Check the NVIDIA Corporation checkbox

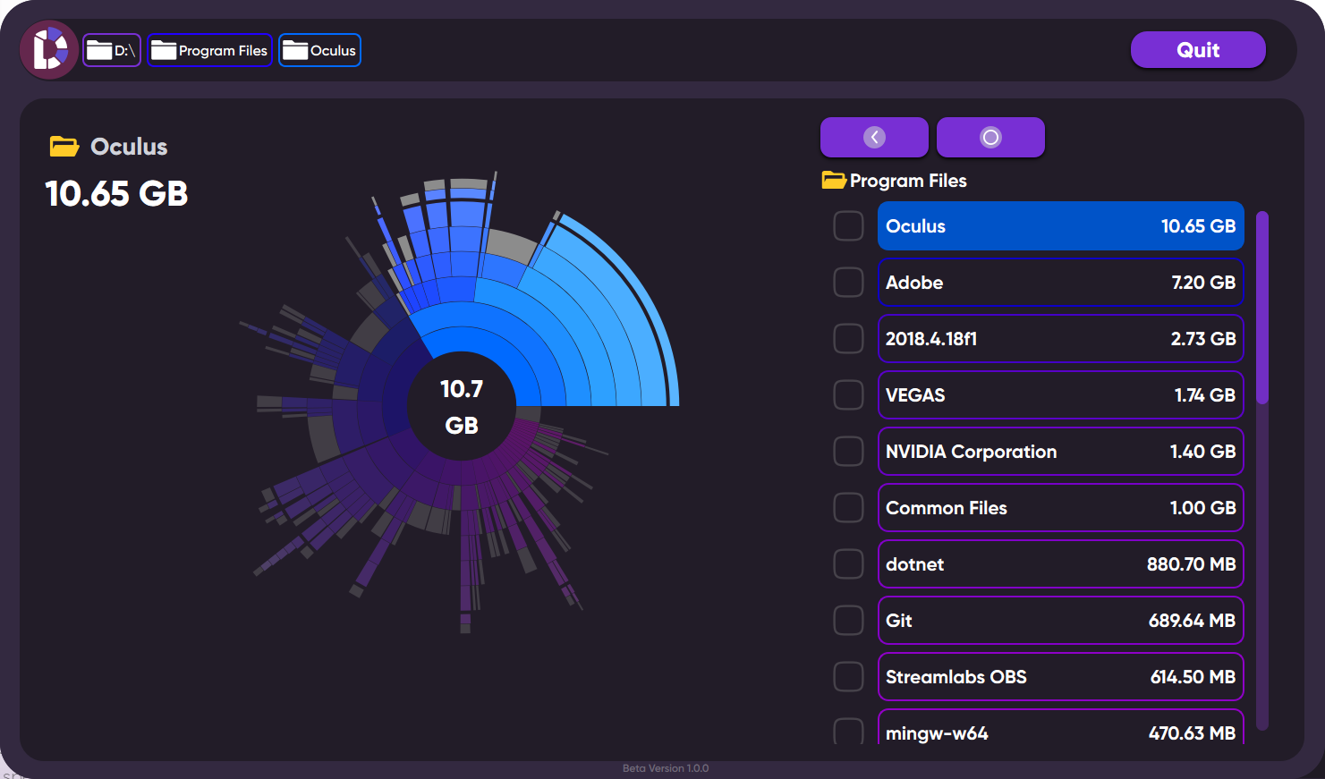(848, 452)
